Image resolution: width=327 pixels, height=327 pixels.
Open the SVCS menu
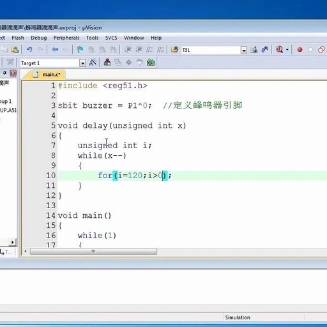pyautogui.click(x=111, y=38)
